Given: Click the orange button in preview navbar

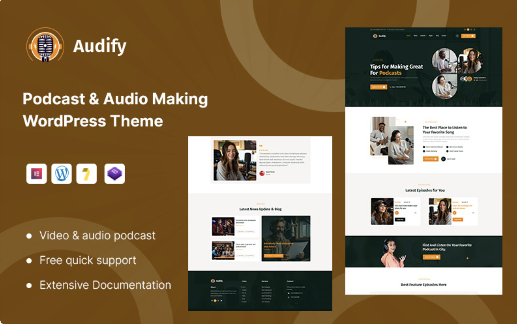Looking at the screenshot, I should click(469, 36).
